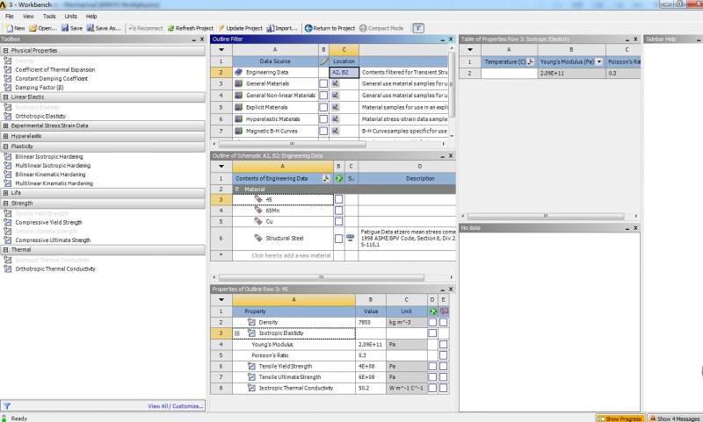Toggle the filter funnel toolbar icon
The image size is (703, 422).
(418, 28)
